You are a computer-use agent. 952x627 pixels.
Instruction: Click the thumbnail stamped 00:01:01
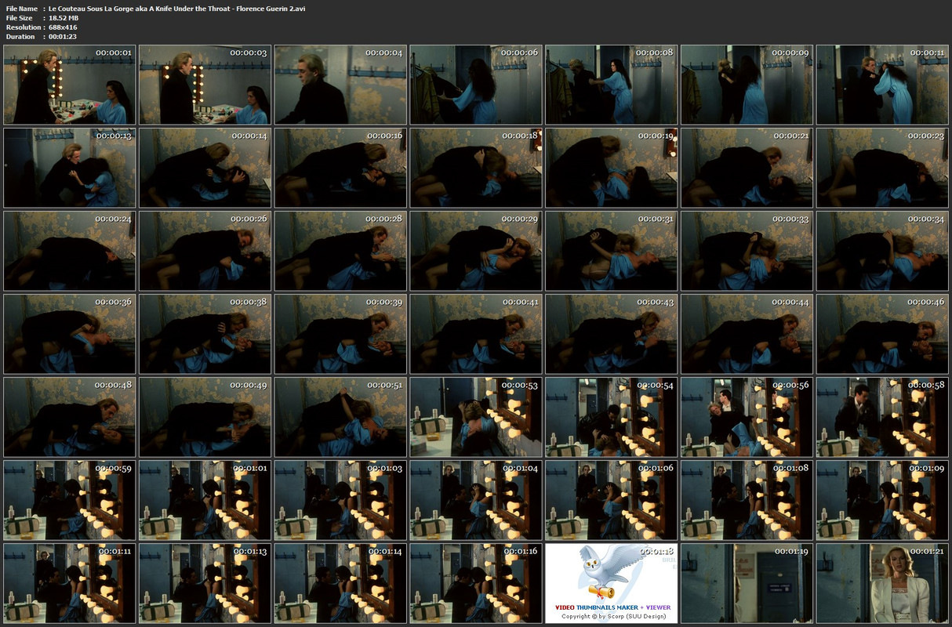click(x=205, y=500)
